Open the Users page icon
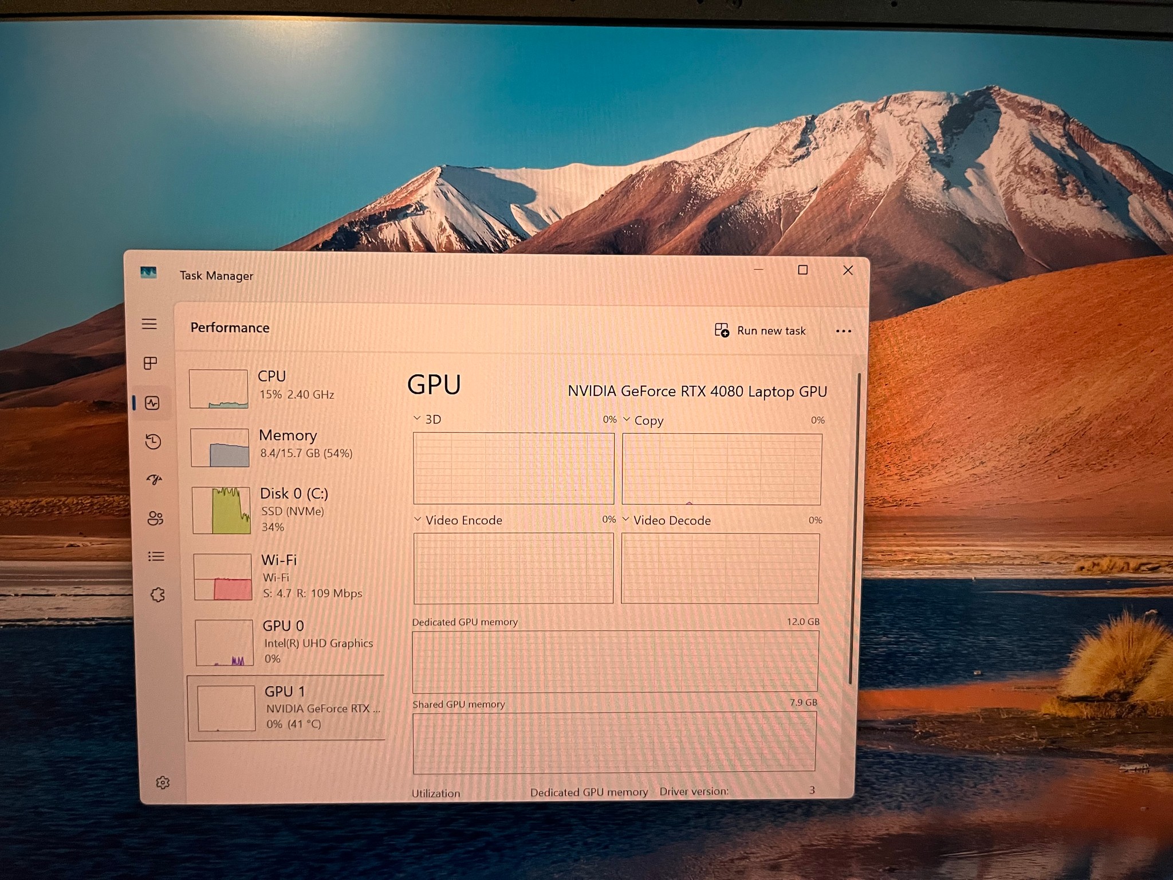Image resolution: width=1173 pixels, height=880 pixels. tap(155, 518)
